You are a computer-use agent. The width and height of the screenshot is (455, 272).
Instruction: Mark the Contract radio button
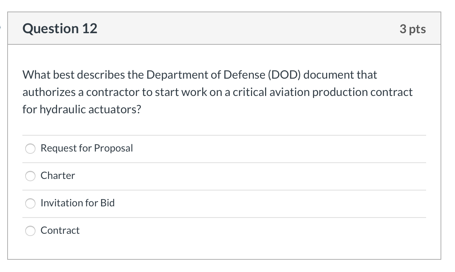coord(30,231)
